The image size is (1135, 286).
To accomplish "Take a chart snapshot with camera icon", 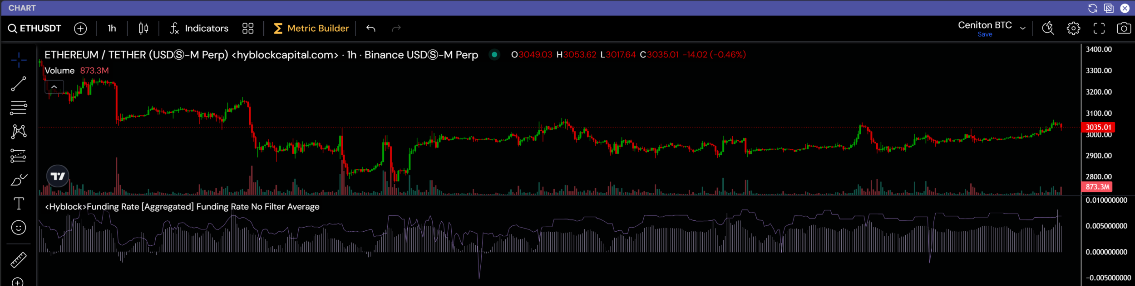I will point(1124,29).
